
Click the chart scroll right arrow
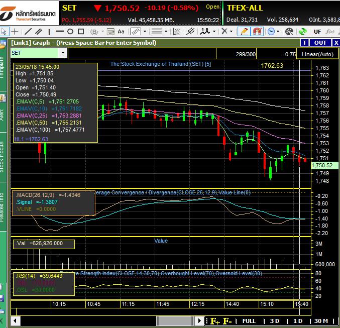[200, 321]
